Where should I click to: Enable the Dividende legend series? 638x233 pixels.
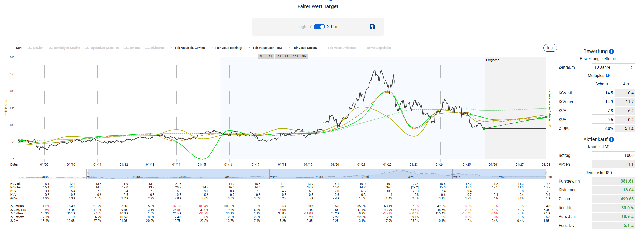pyautogui.click(x=155, y=48)
